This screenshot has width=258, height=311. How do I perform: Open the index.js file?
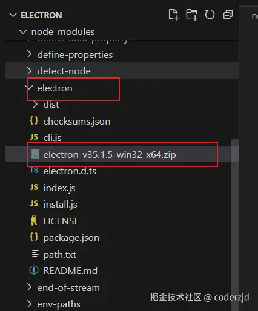coord(59,188)
